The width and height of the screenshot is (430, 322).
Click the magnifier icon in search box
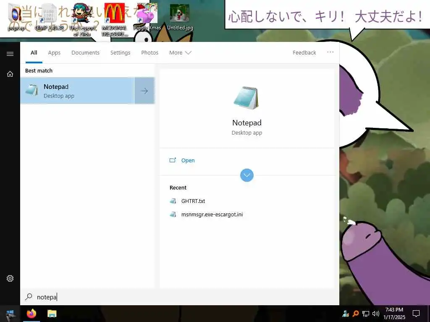29,297
